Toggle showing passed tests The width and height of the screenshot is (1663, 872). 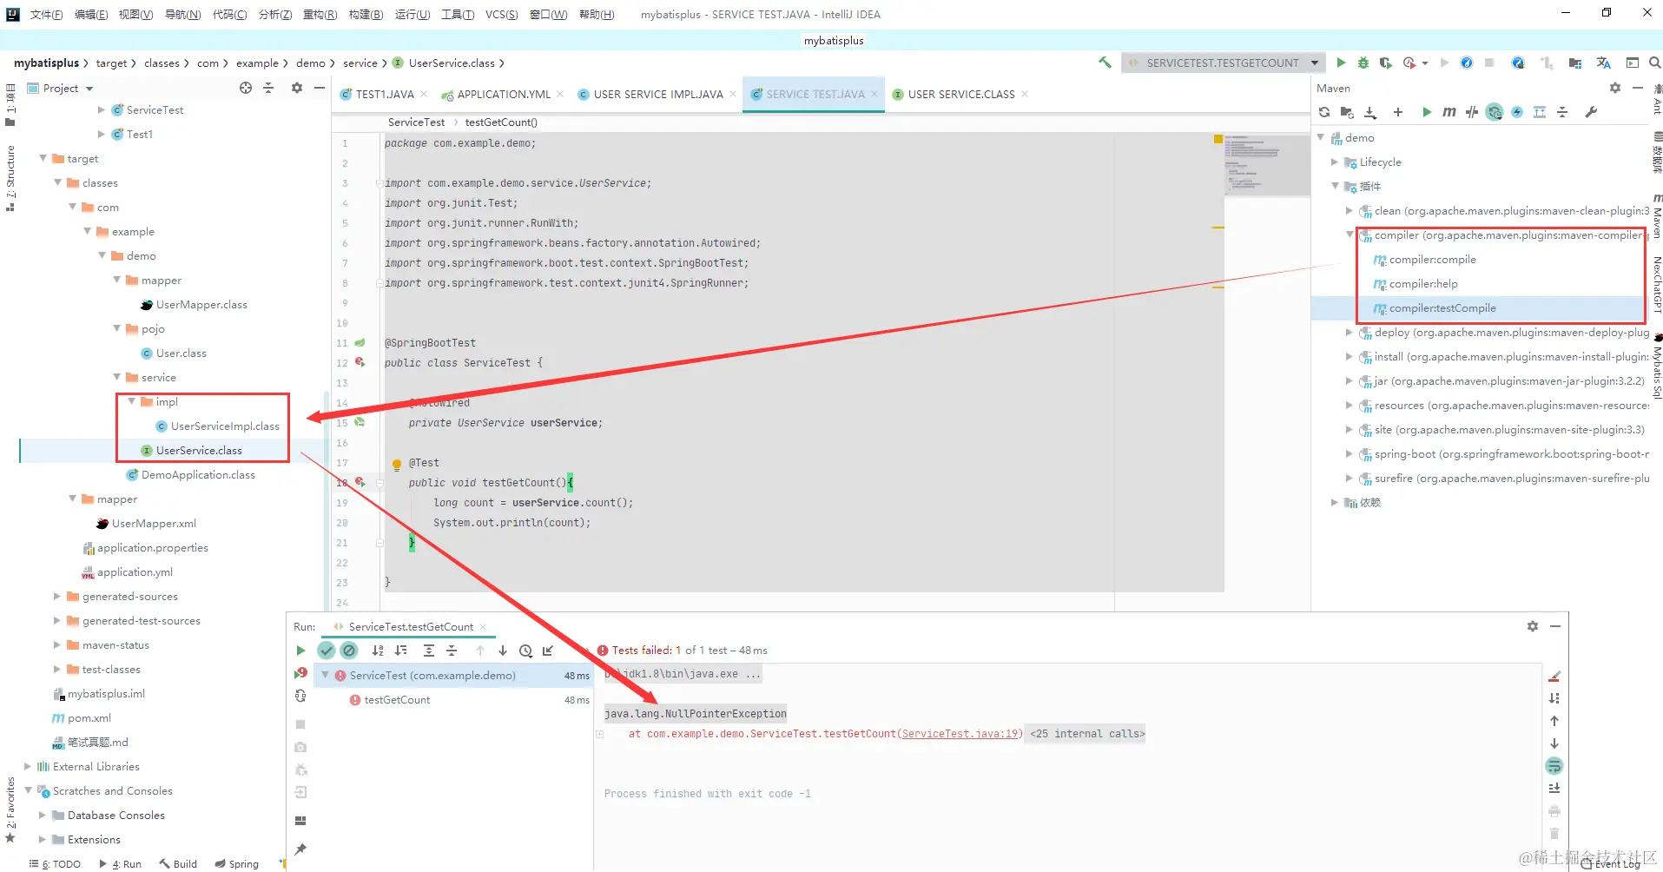(x=327, y=651)
